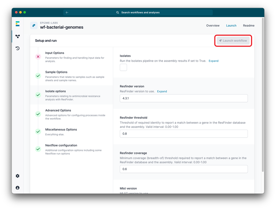Screen dimensions: 276x209
Task: Click the red error icon for Input Options
Action: click(x=38, y=56)
